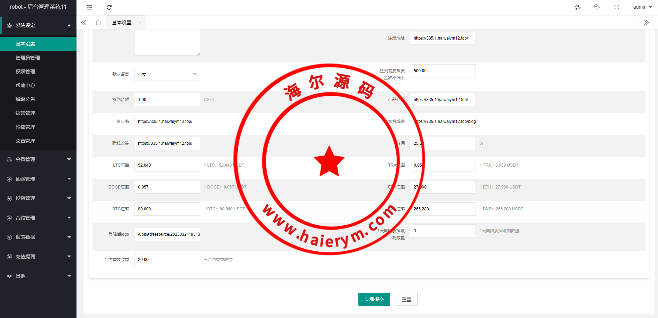Click the refresh page icon

tap(109, 7)
